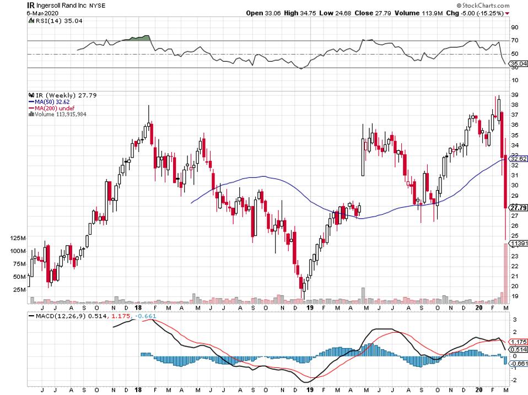Click the Open 33.06 value
Image resolution: width=528 pixels, height=395 pixels.
pyautogui.click(x=263, y=13)
